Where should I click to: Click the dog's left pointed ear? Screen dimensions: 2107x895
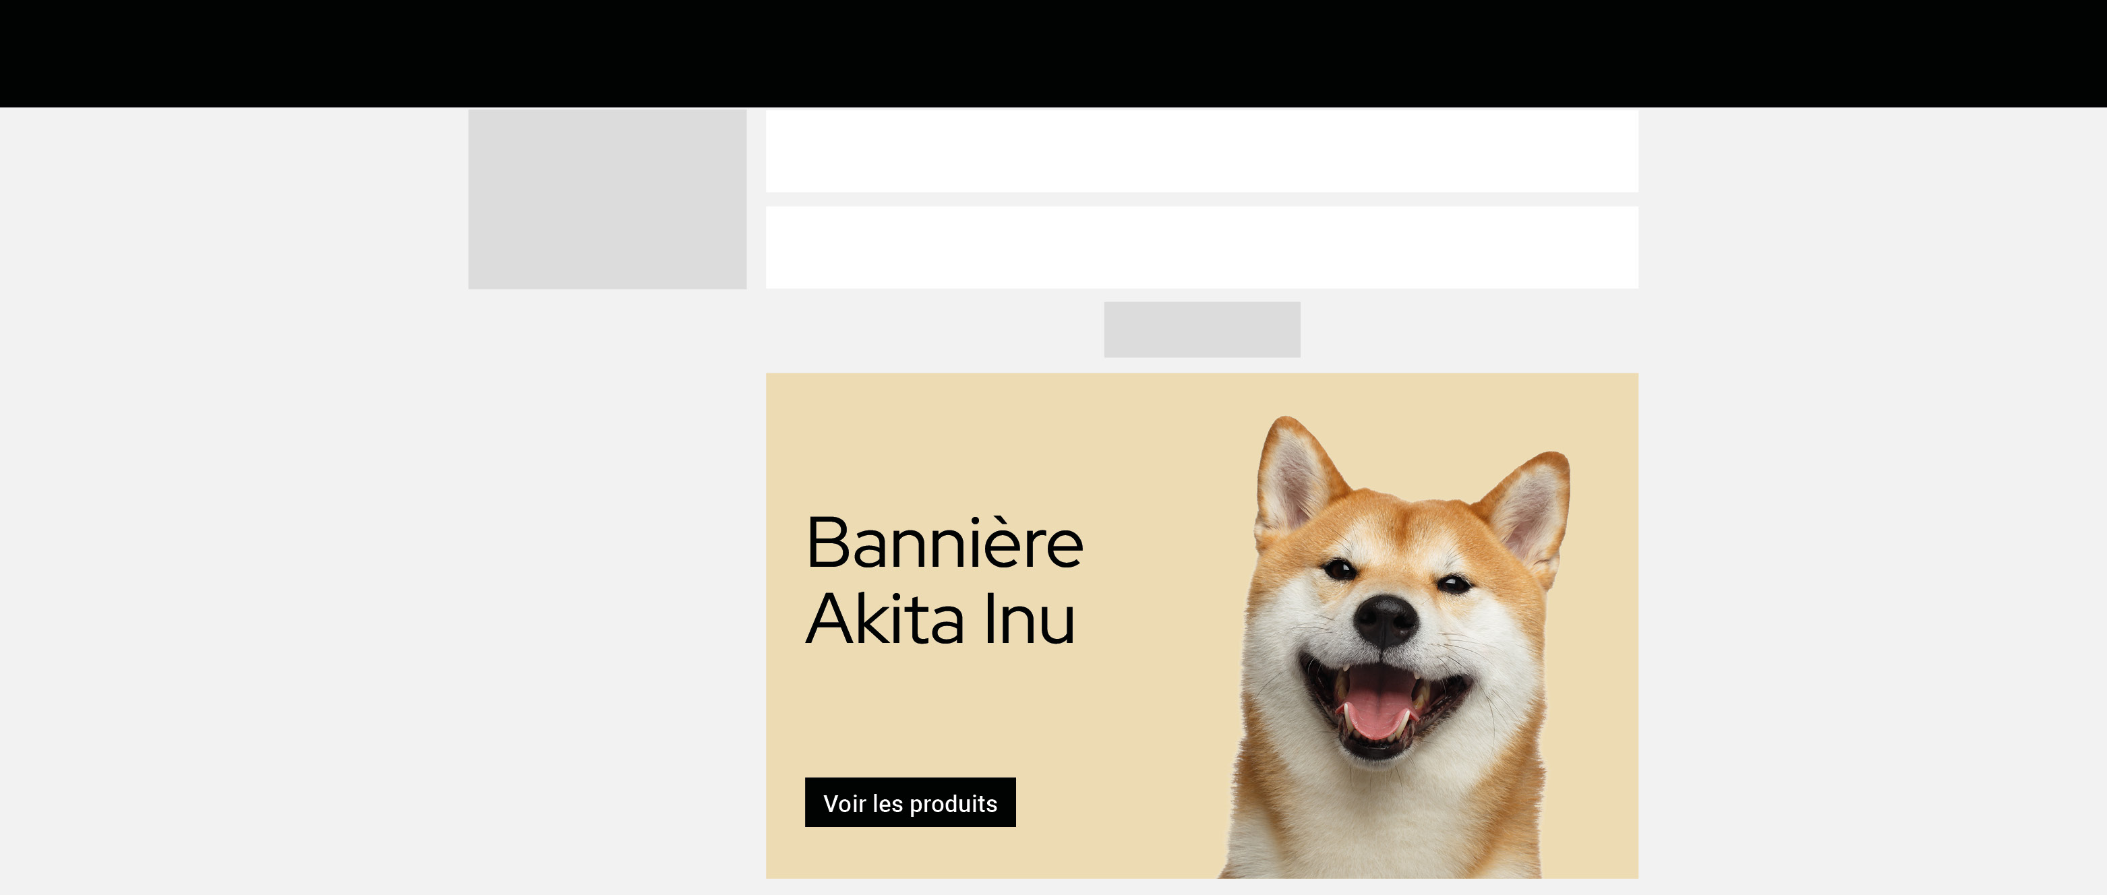(x=1297, y=478)
